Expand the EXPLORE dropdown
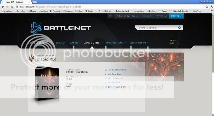This screenshot has width=214, height=116. tap(176, 16)
